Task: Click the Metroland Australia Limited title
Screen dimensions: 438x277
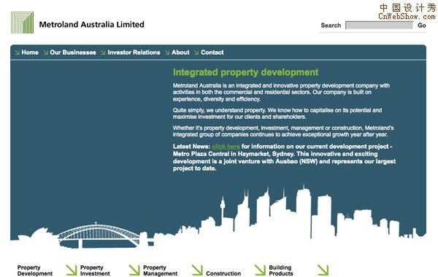Action: [92, 25]
